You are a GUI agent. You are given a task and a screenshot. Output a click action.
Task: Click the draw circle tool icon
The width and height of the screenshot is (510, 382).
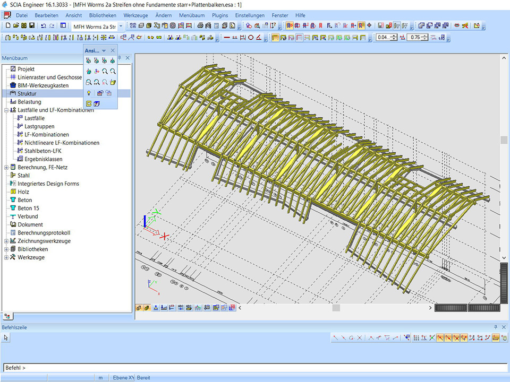(x=251, y=37)
